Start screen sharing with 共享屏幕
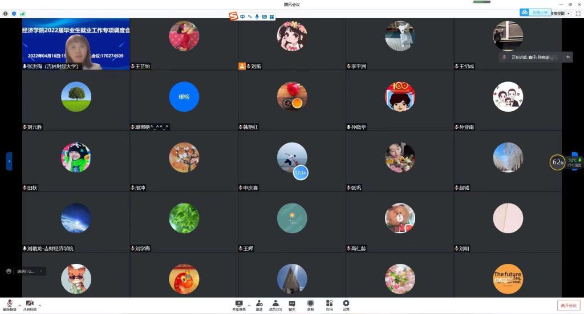The width and height of the screenshot is (584, 314). 239,305
